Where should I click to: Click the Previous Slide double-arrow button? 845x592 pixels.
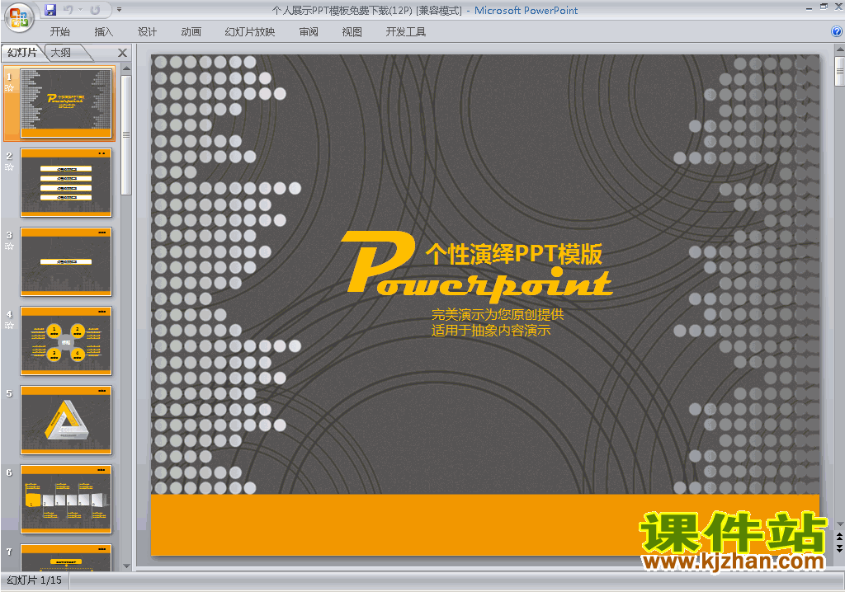point(839,537)
